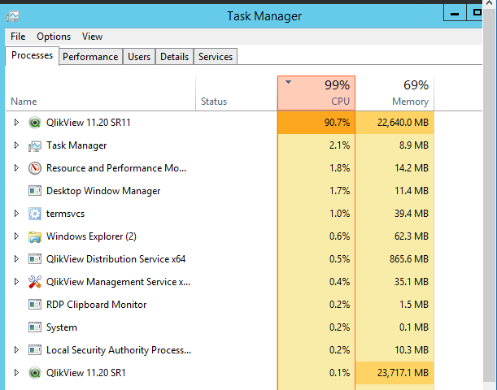Switch to the Services tab
The height and width of the screenshot is (390, 497).
coord(216,57)
